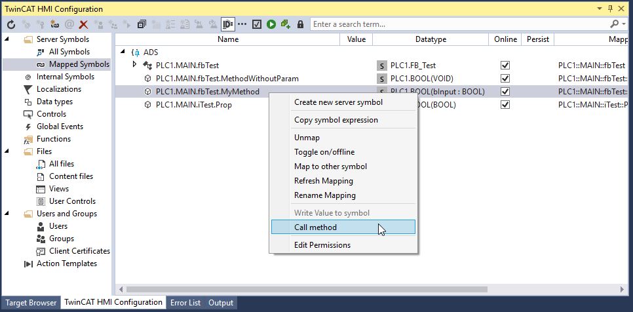
Task: Click the Name column header
Action: 227,39
